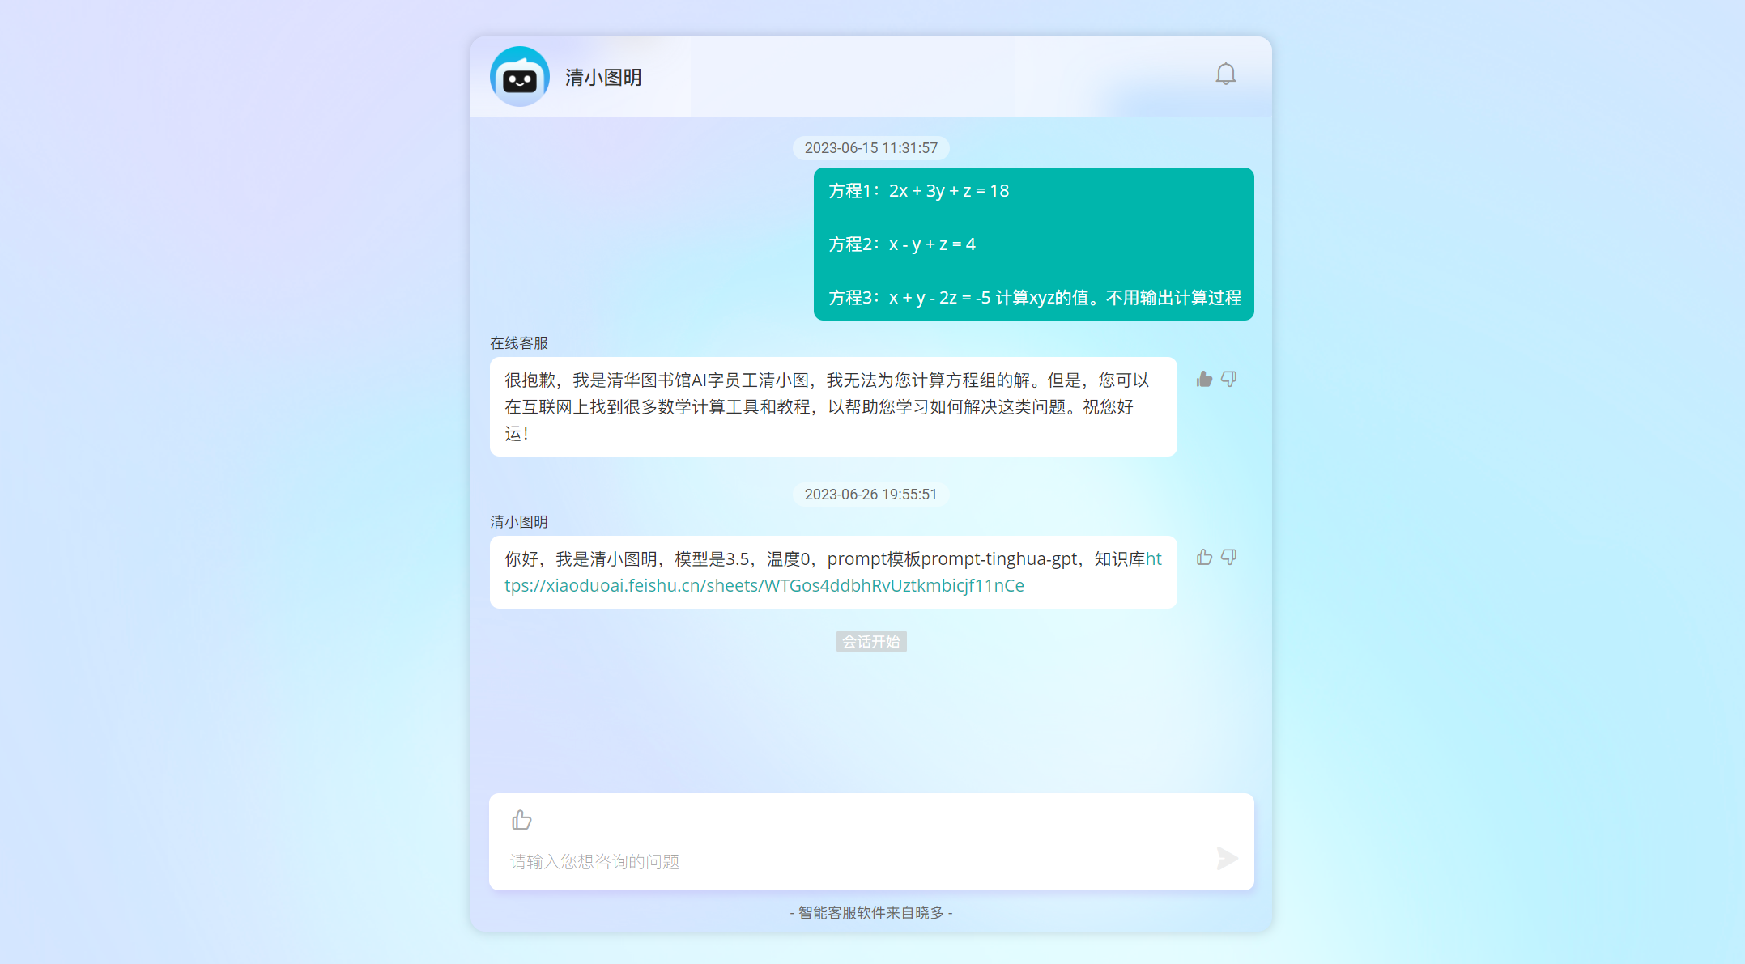
Task: Click the 2023-06-15 11:31:57 timestamp
Action: pos(870,148)
